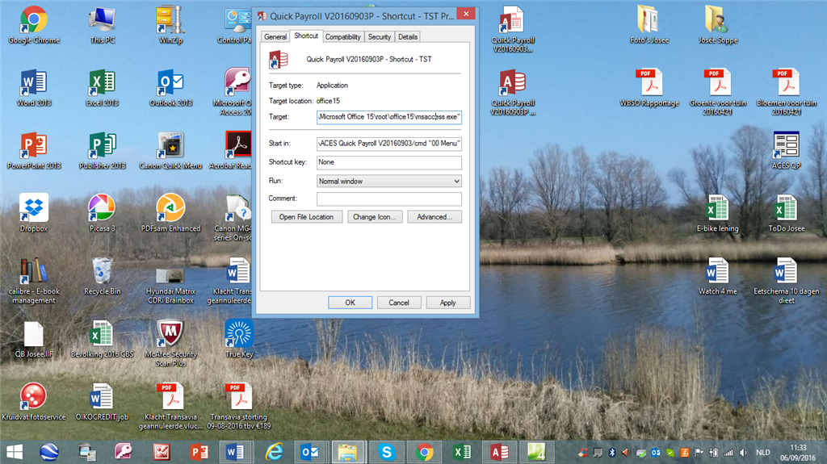The image size is (827, 464).
Task: Select Josée Soppe folder
Action: [x=717, y=25]
